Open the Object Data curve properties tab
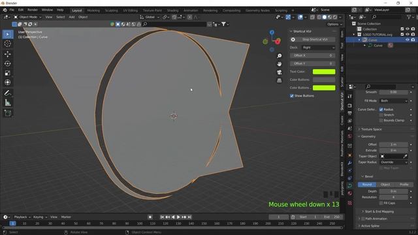 pyautogui.click(x=350, y=185)
